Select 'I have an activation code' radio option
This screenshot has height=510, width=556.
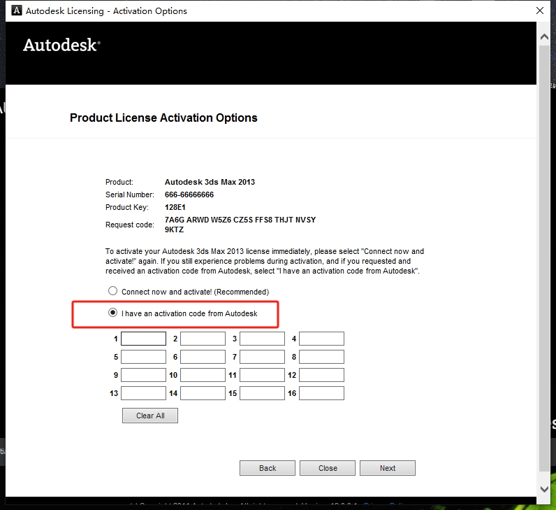112,313
